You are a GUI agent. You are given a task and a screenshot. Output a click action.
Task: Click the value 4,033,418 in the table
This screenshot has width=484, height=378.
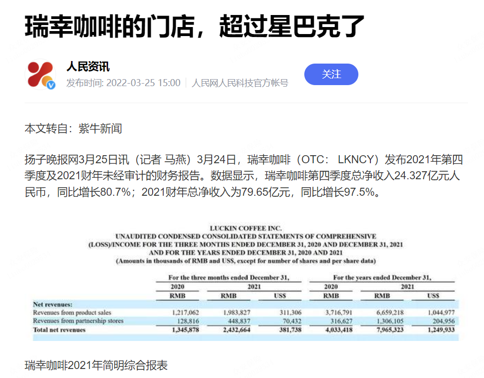[x=339, y=330]
